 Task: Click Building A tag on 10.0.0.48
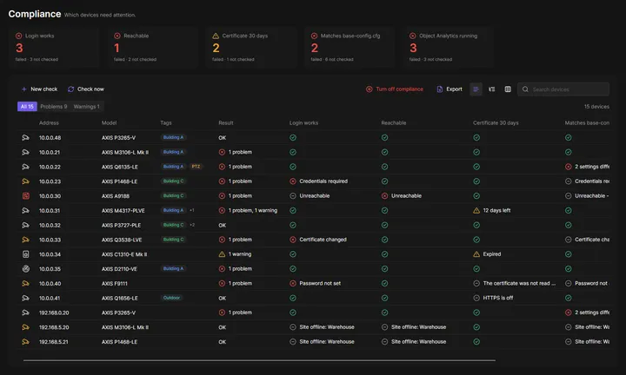[x=173, y=137]
